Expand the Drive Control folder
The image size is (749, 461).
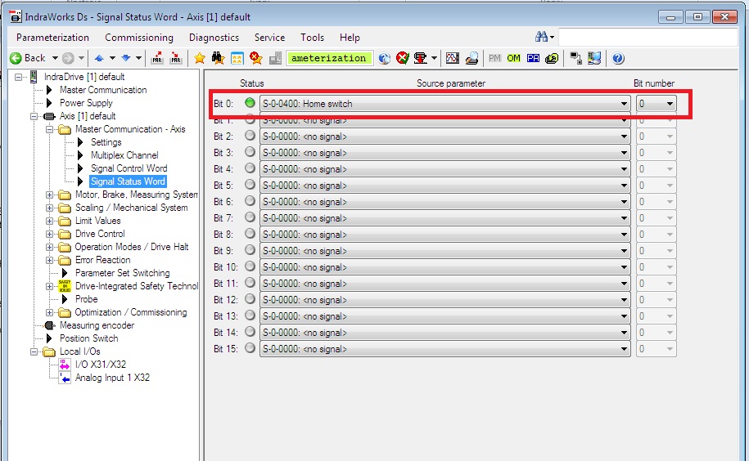click(x=50, y=234)
